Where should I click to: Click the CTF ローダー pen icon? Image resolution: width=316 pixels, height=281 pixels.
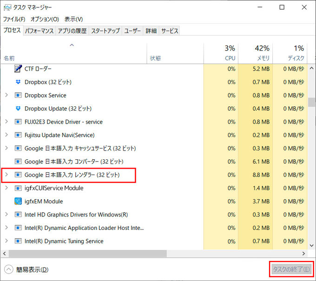18,68
